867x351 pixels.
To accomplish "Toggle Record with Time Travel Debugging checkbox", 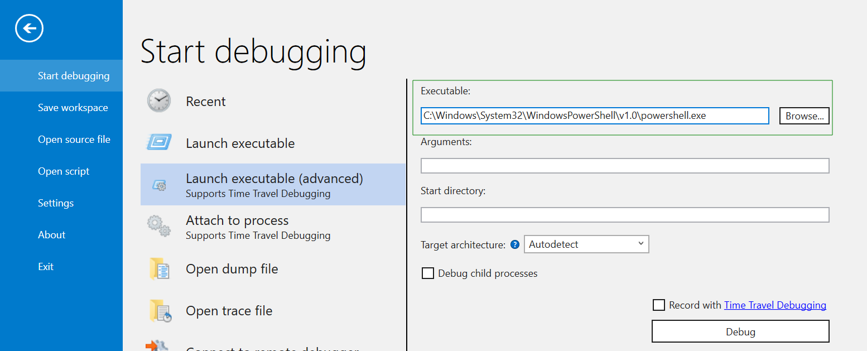I will pos(659,305).
